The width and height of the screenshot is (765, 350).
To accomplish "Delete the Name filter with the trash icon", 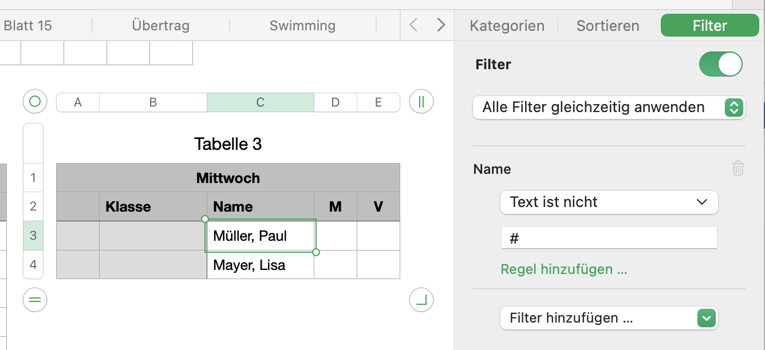I will (x=738, y=169).
